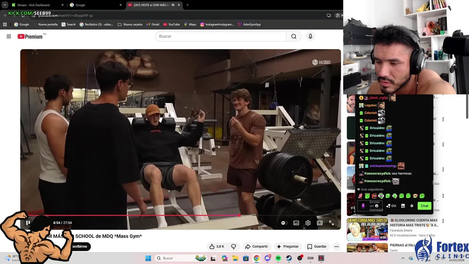Insert the red angry emote

coord(374,196)
